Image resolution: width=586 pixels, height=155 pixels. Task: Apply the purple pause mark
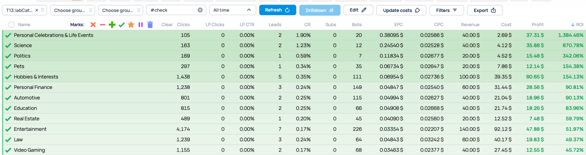(140, 25)
